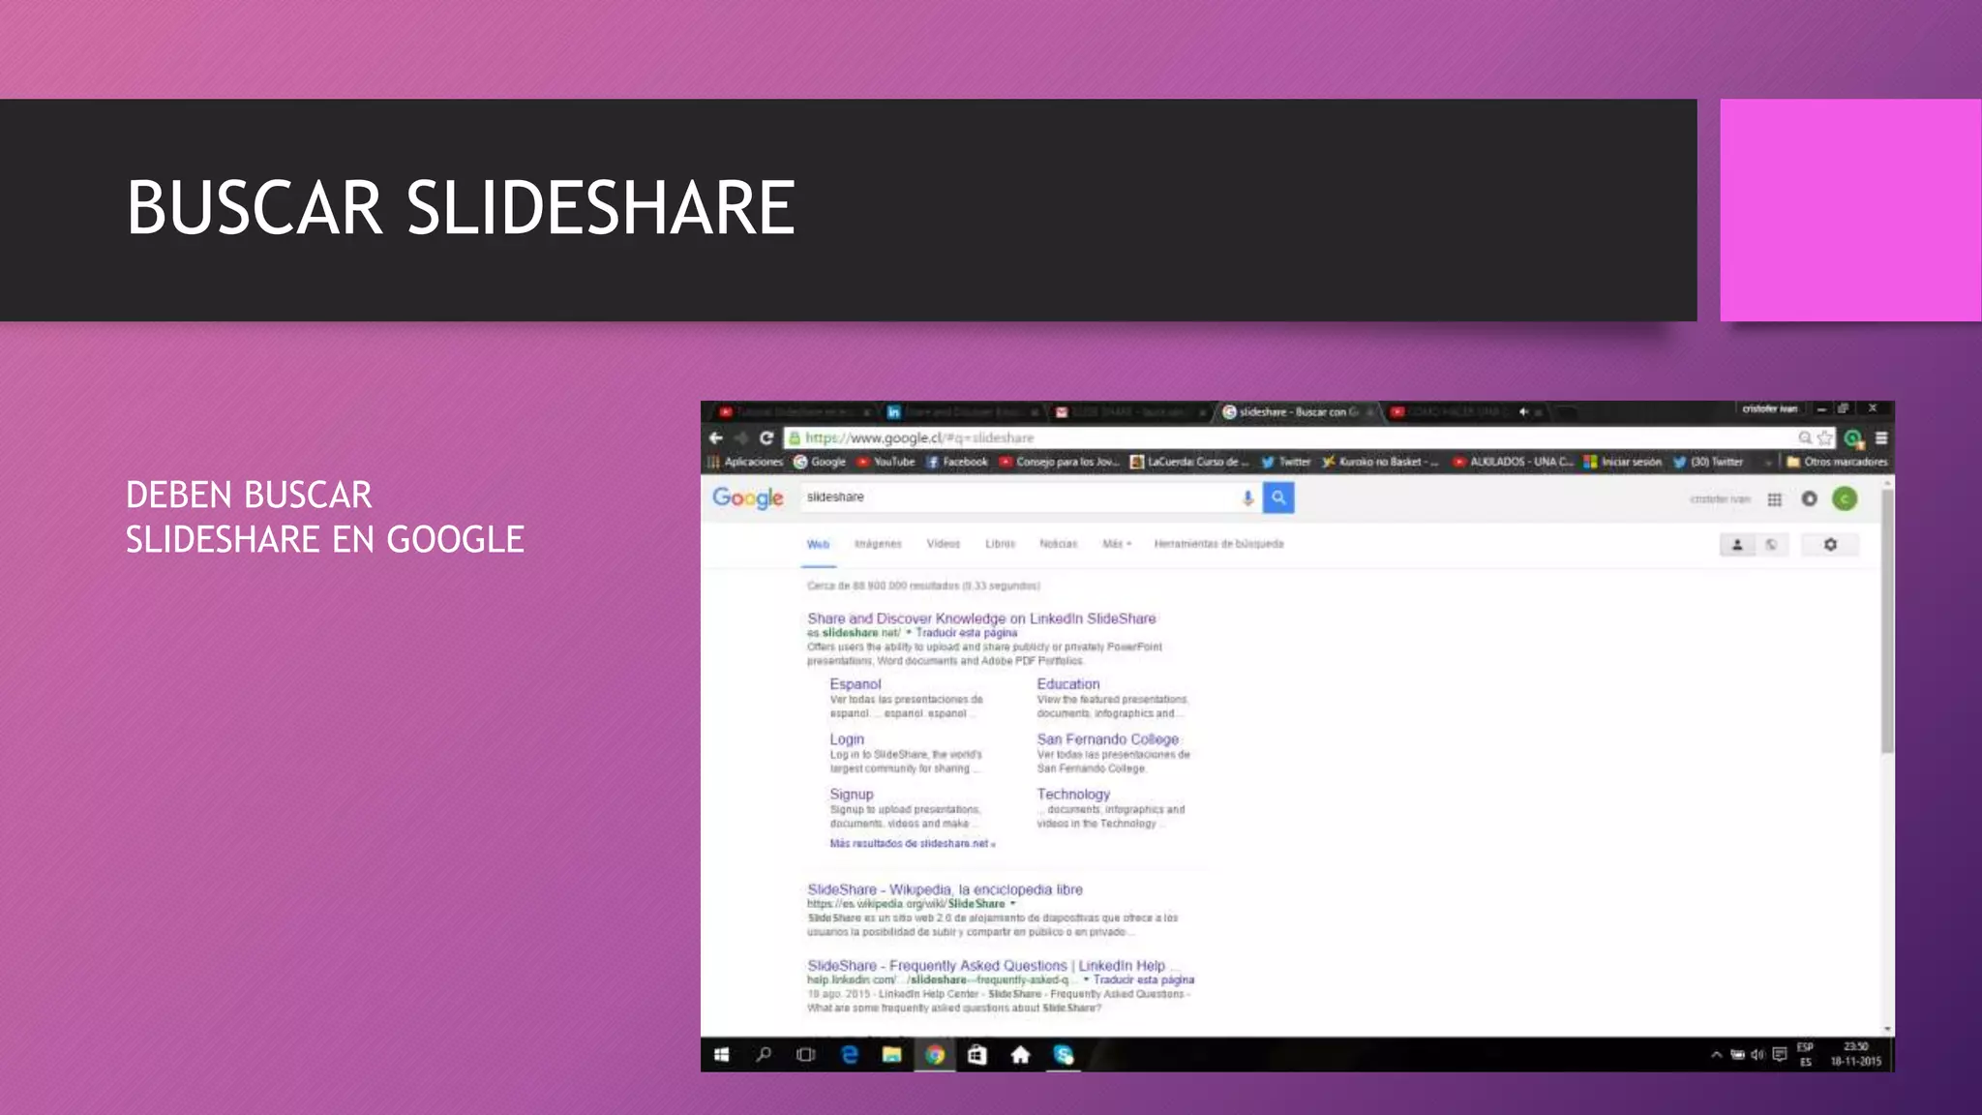1982x1115 pixels.
Task: Click the home icon on taskbar
Action: point(1021,1055)
